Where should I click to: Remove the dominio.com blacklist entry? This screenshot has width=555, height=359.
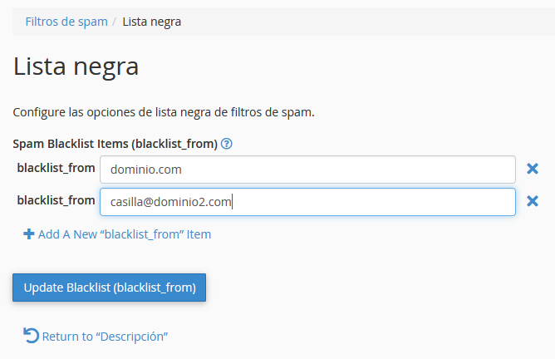(533, 169)
